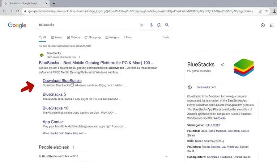Click the BlueStacks logo in knowledge panel

pos(244,67)
